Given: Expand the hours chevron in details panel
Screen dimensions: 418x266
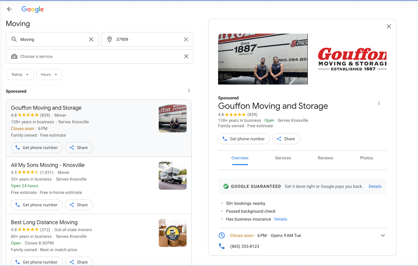Looking at the screenshot, I should 383,235.
